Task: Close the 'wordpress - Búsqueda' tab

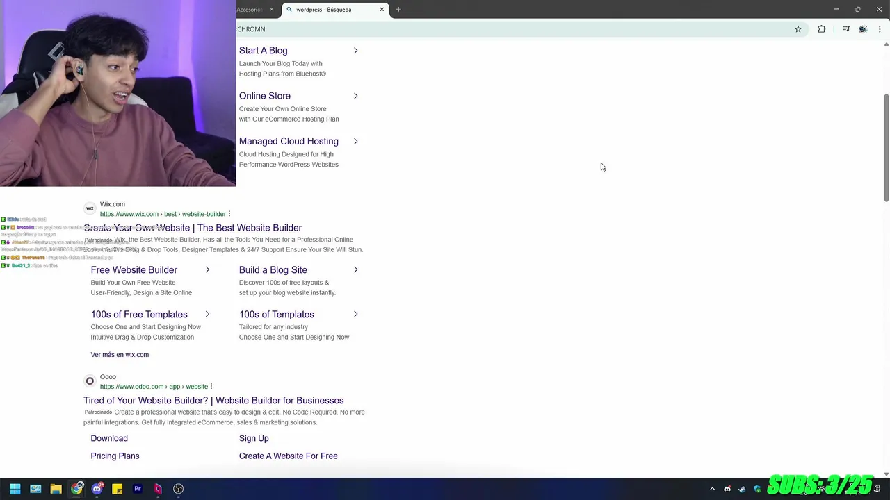Action: [382, 10]
